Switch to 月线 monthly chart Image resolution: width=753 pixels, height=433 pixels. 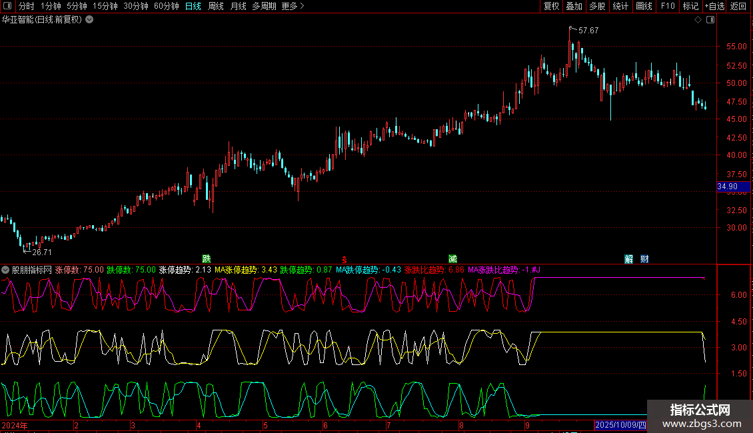238,6
